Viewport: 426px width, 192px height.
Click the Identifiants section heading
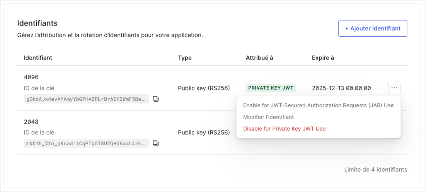37,23
